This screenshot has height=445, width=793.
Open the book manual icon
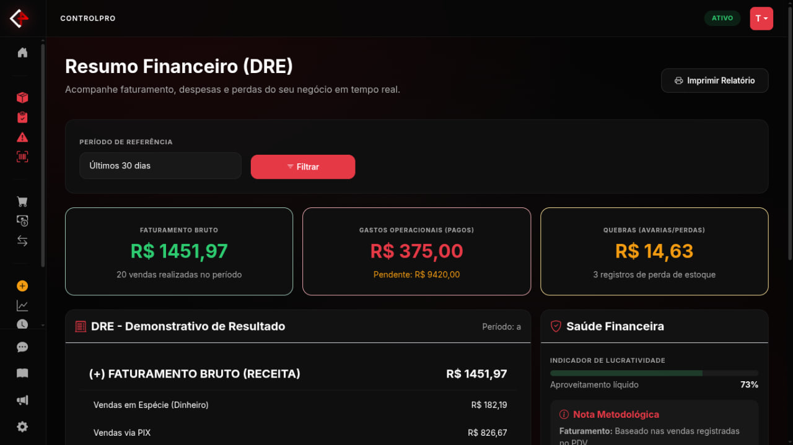click(x=22, y=373)
